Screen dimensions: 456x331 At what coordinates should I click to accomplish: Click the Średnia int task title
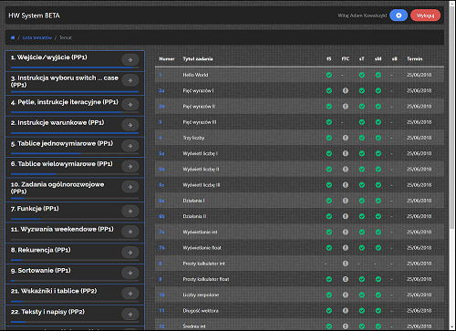pyautogui.click(x=194, y=326)
